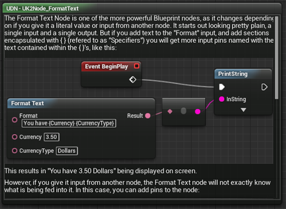Viewport: 286px width, 209px height.
Task: Click the diamond input pin on conversion node
Action: (170, 111)
